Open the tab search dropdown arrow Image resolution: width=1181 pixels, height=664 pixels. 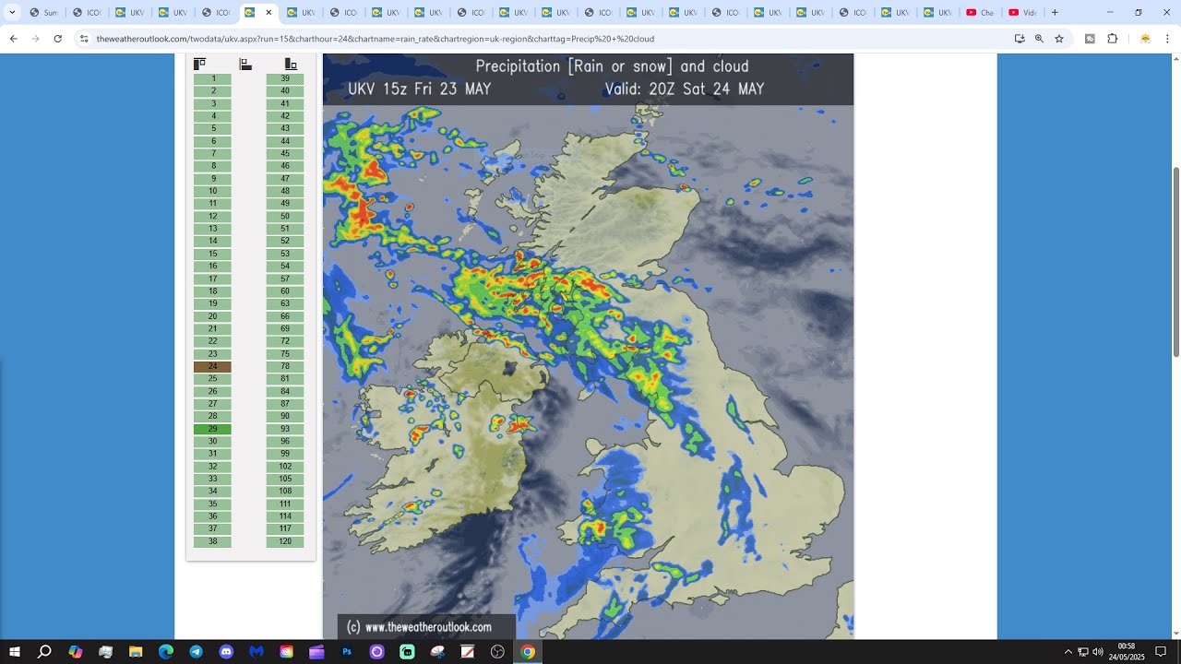[x=12, y=13]
